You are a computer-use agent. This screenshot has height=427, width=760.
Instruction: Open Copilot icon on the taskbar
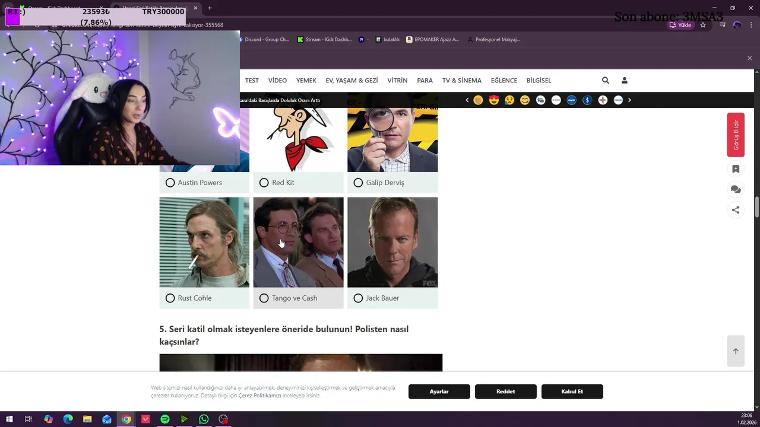[x=49, y=419]
